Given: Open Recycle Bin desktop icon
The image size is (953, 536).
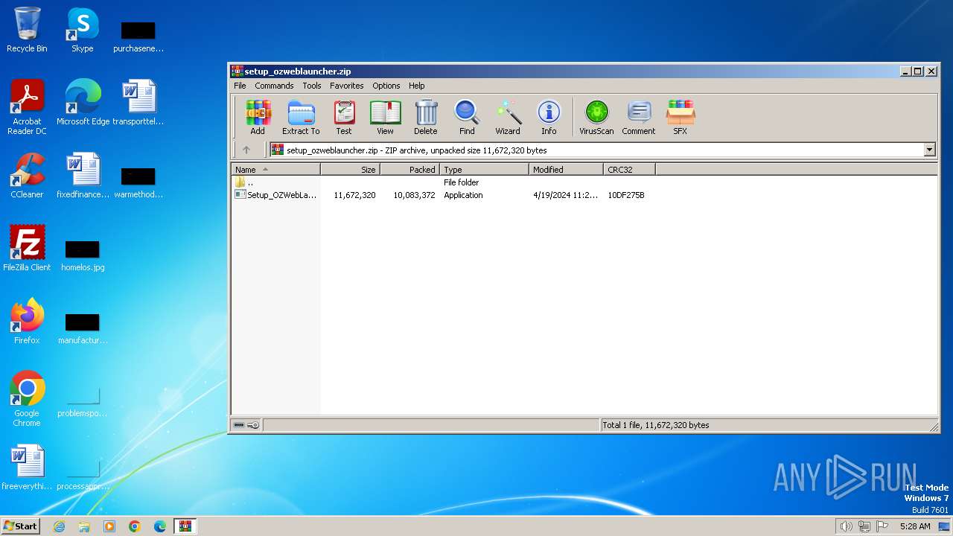Looking at the screenshot, I should click(x=27, y=30).
